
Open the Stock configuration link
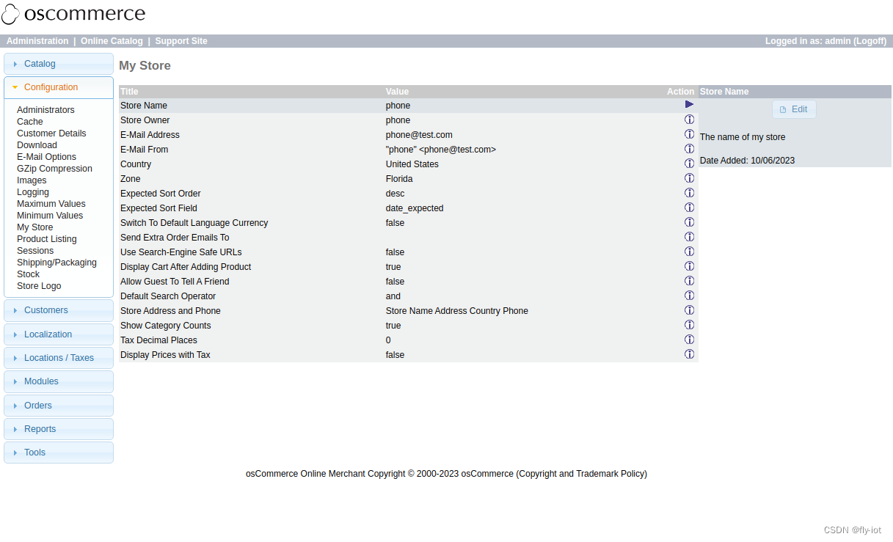point(28,274)
